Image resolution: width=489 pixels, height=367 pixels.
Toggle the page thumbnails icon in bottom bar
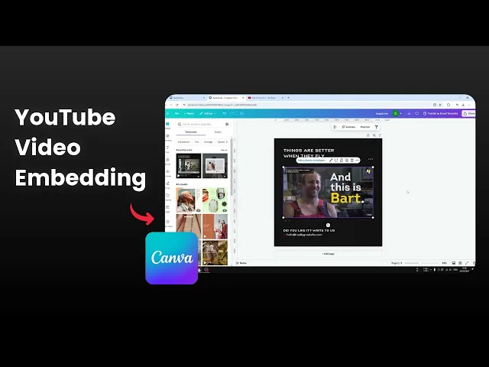click(x=454, y=263)
